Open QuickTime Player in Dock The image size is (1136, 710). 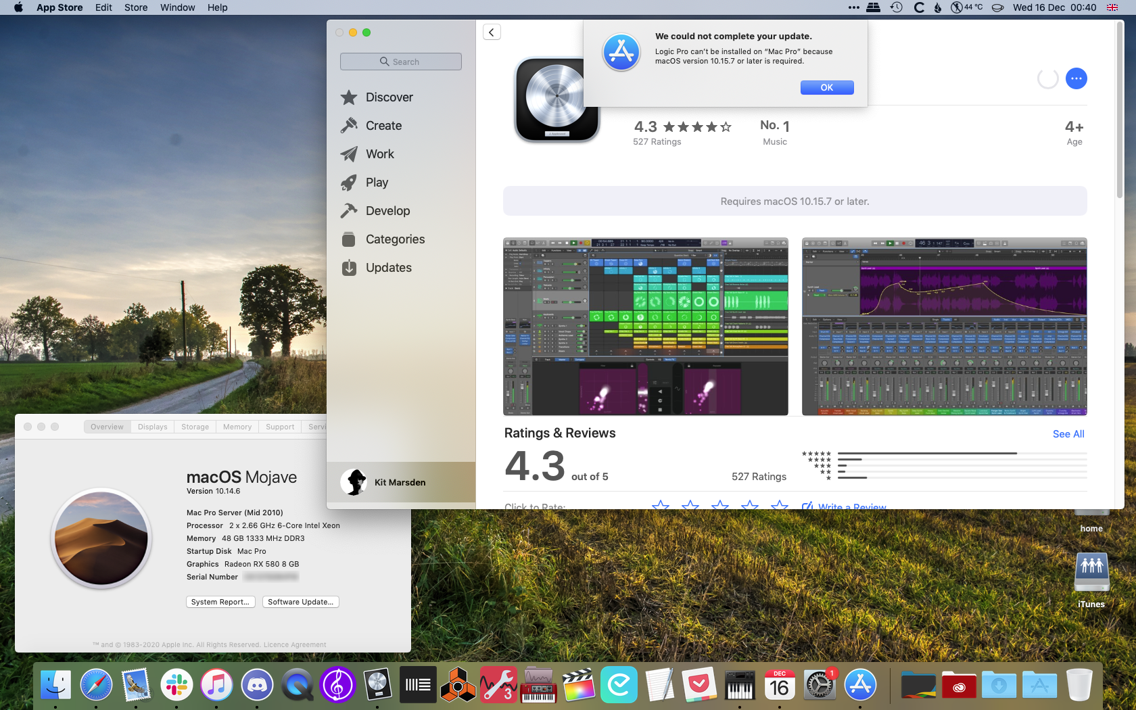pyautogui.click(x=297, y=686)
